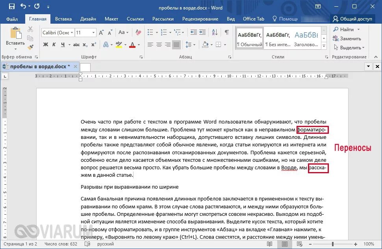Align text to the right

tap(168, 45)
